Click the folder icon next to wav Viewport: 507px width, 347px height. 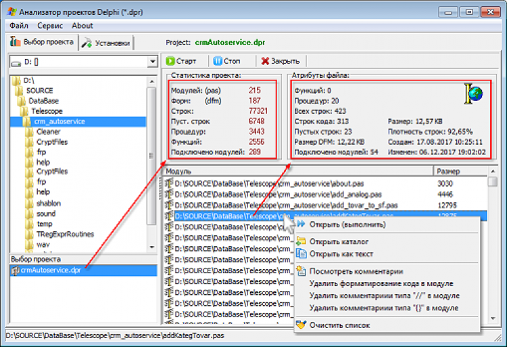tap(29, 244)
